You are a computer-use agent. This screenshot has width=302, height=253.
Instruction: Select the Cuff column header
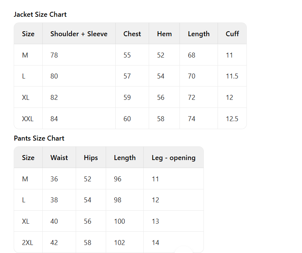[x=232, y=34]
